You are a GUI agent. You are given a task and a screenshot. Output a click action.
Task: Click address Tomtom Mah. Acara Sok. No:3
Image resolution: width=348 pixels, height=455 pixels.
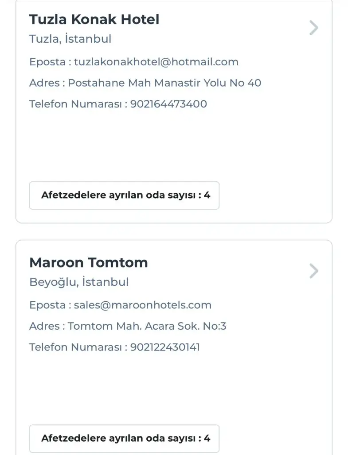coord(147,326)
